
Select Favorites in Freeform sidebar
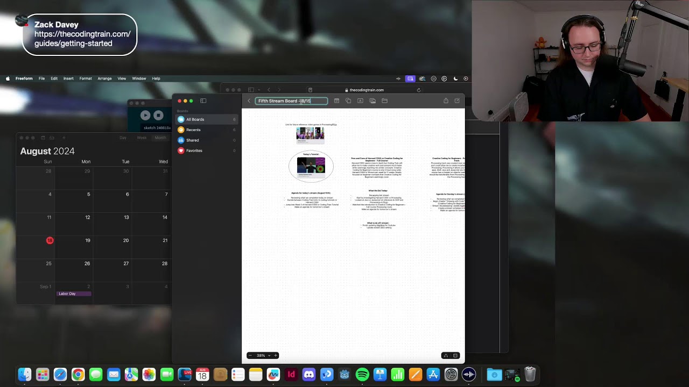(x=207, y=150)
